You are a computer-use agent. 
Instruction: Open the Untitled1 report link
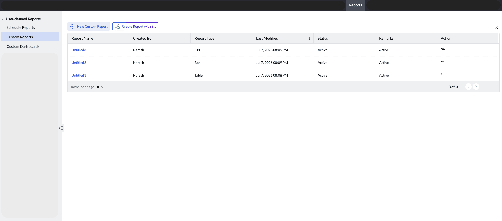(79, 75)
